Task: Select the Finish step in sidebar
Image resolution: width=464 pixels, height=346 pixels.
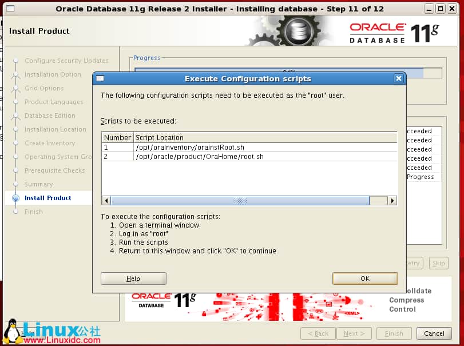Action: (x=33, y=212)
